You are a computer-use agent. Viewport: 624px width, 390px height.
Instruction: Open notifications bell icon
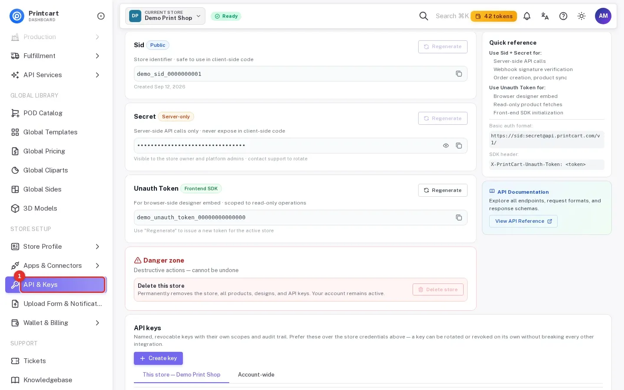click(x=527, y=16)
